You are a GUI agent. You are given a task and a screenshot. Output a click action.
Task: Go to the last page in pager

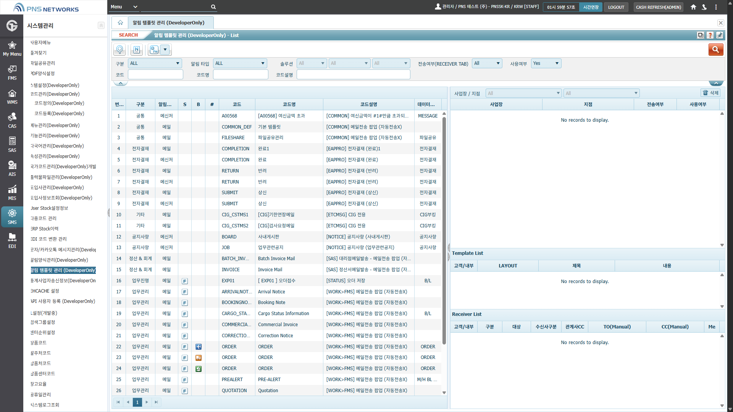[156, 402]
